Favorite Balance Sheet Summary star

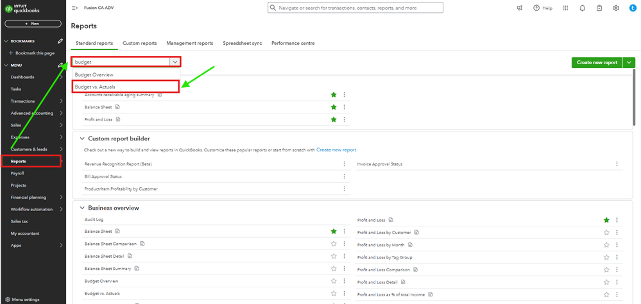(x=334, y=269)
